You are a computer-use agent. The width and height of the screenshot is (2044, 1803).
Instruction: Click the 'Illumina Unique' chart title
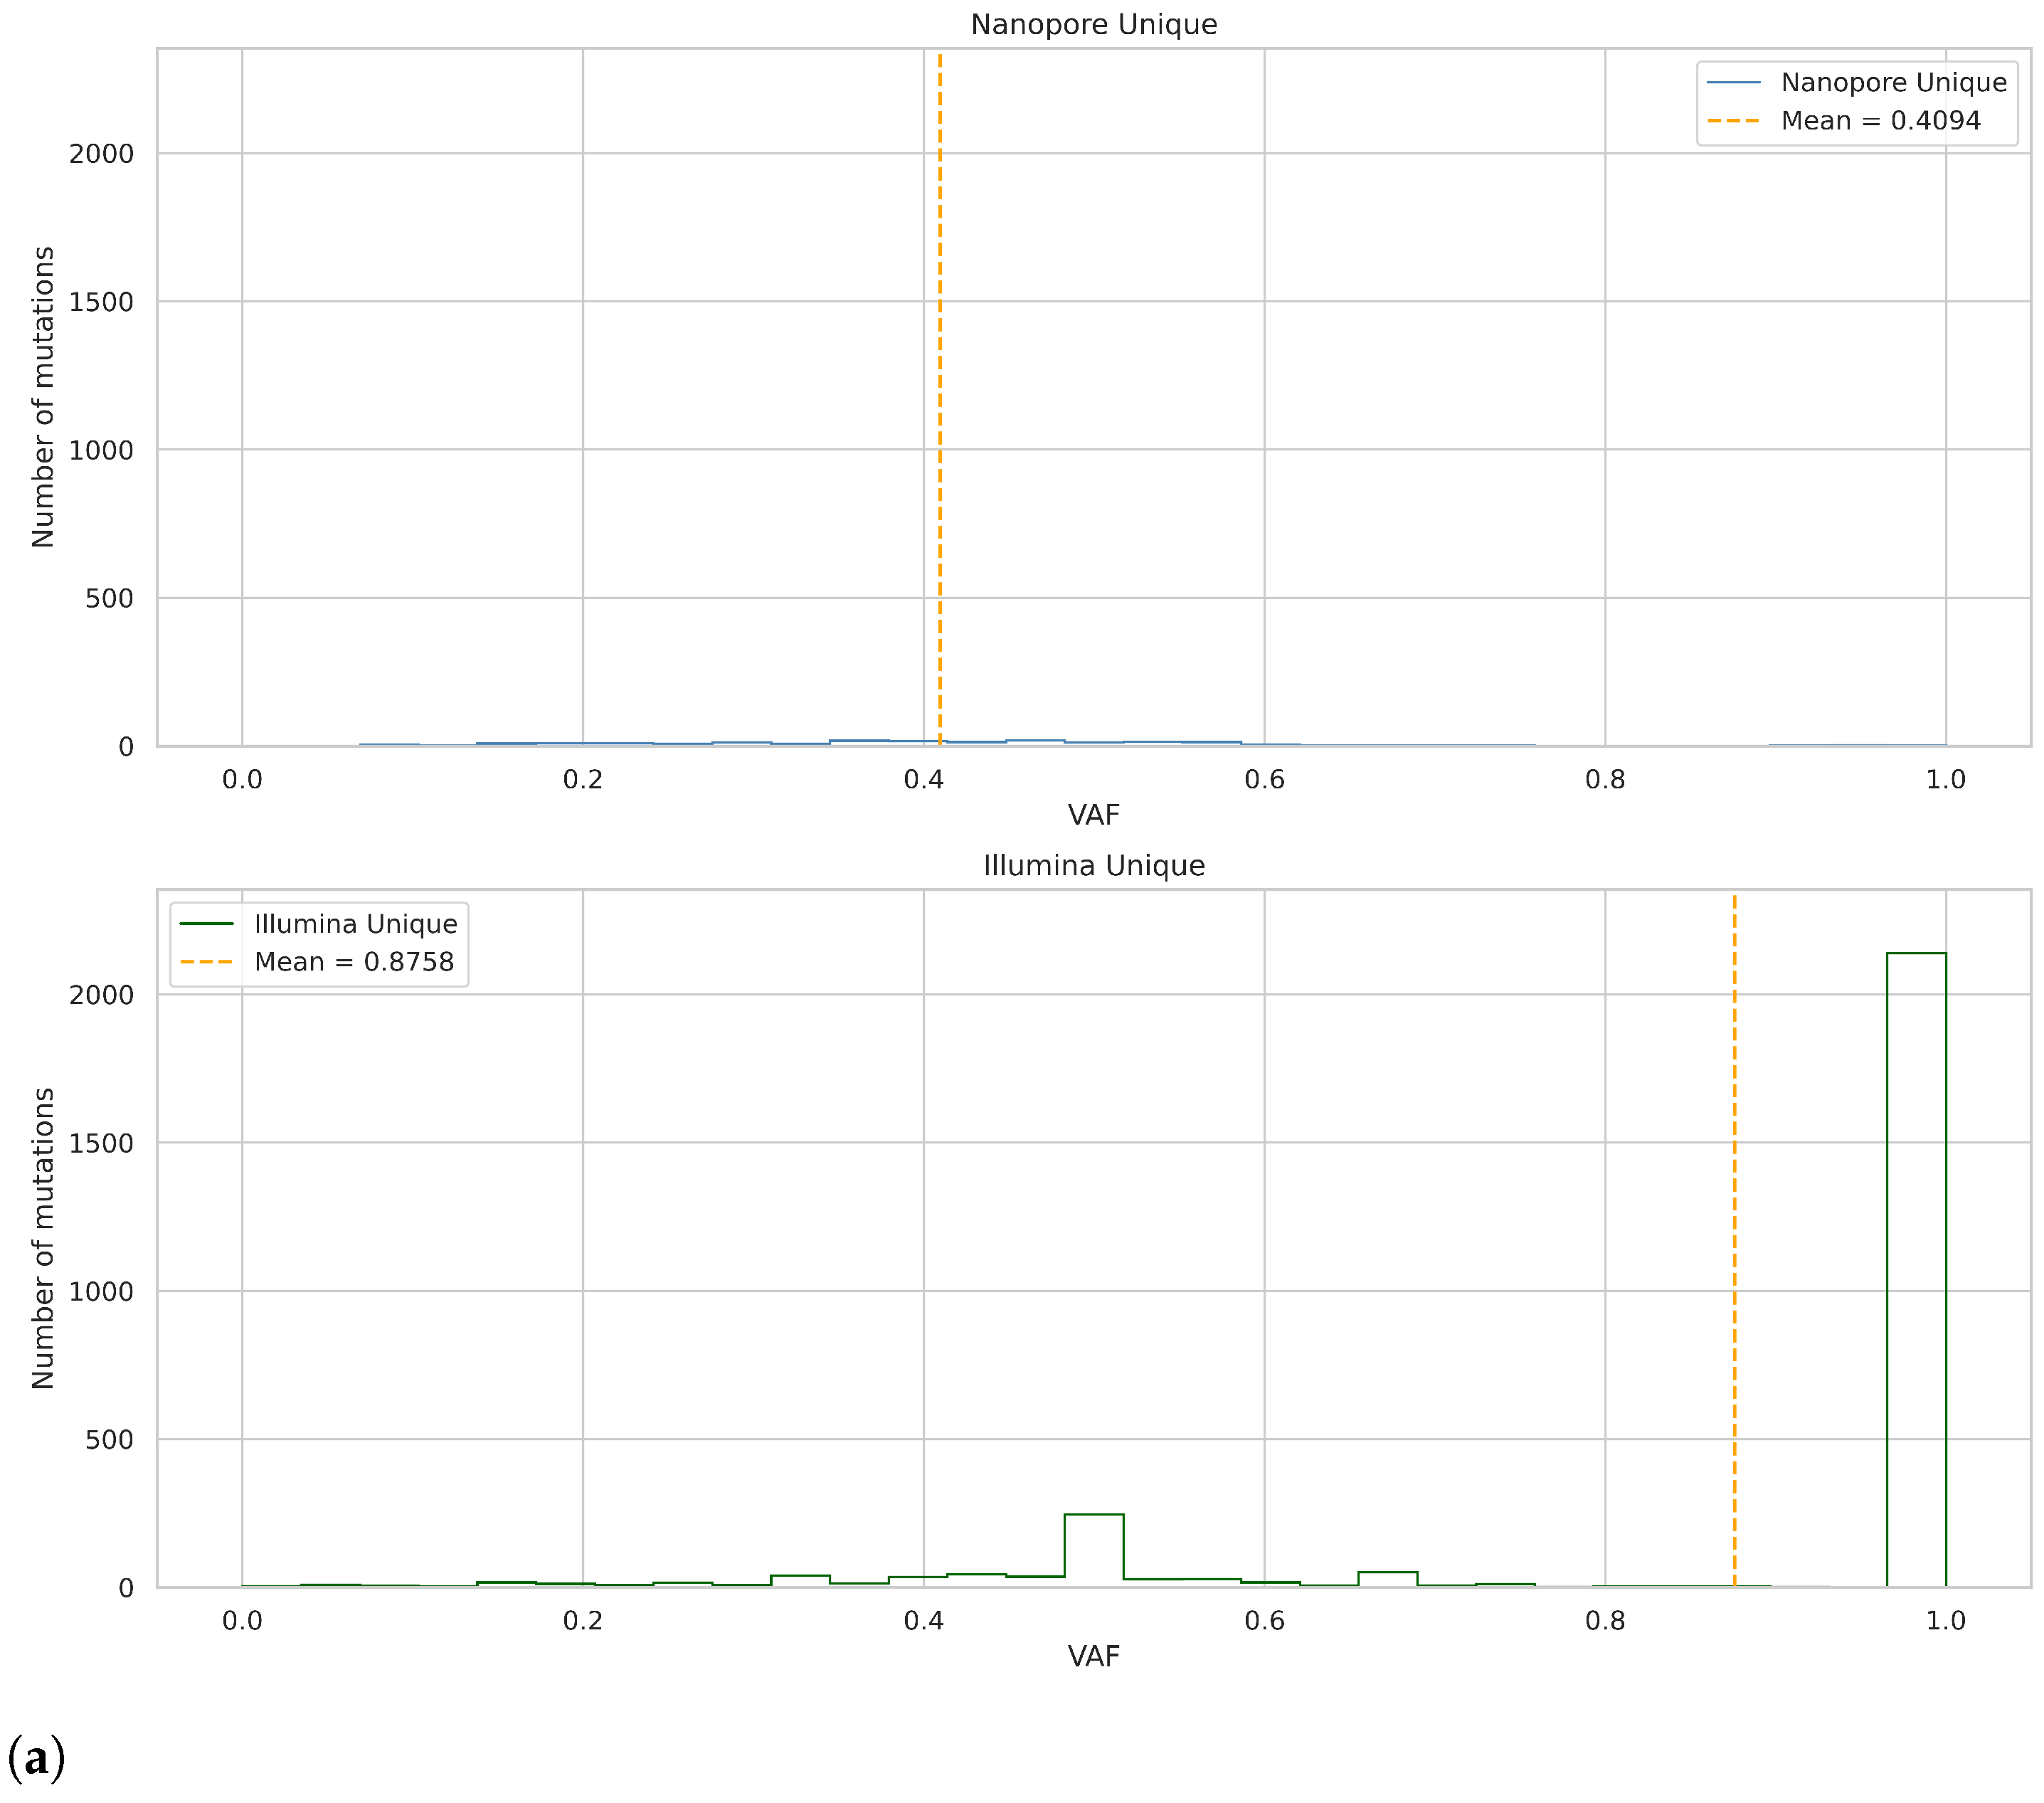[1094, 865]
